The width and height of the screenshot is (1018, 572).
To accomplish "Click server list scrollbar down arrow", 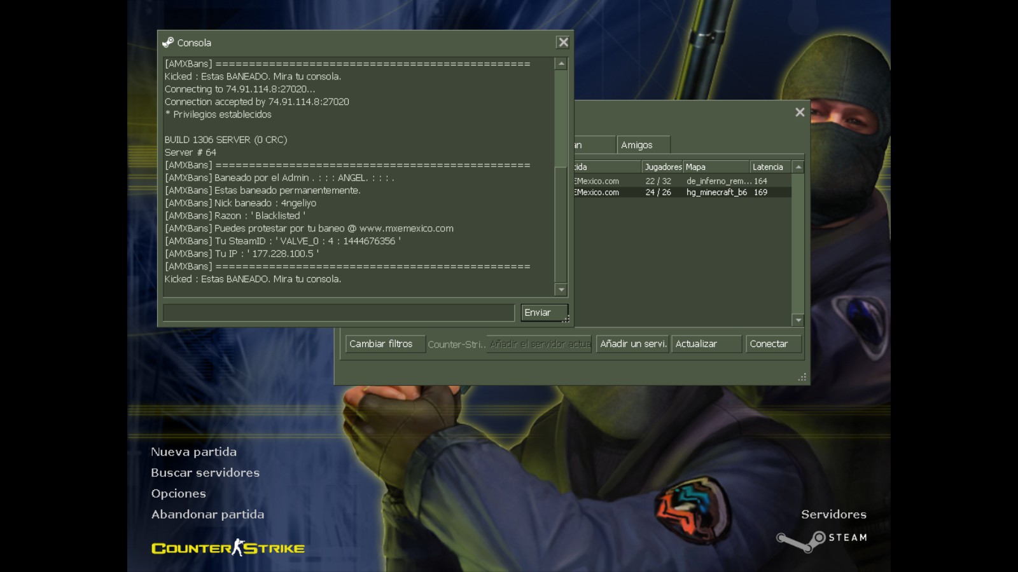I will coord(798,320).
